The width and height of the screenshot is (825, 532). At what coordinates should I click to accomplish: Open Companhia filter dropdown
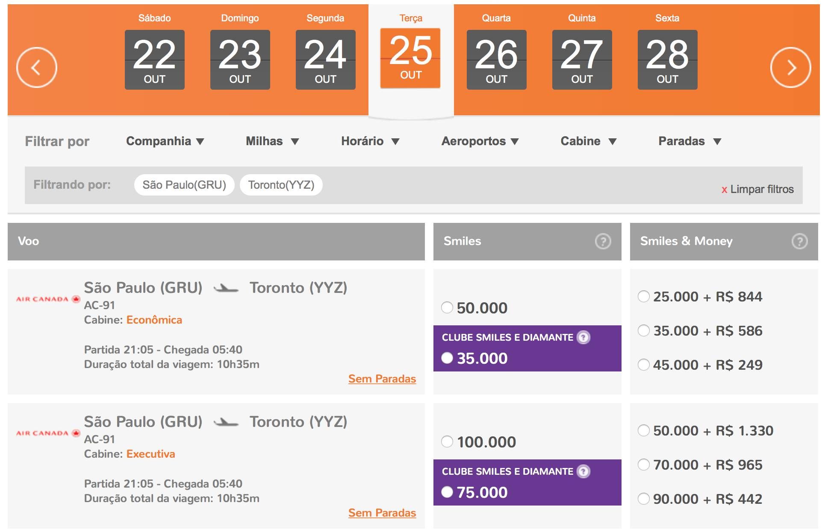[165, 141]
